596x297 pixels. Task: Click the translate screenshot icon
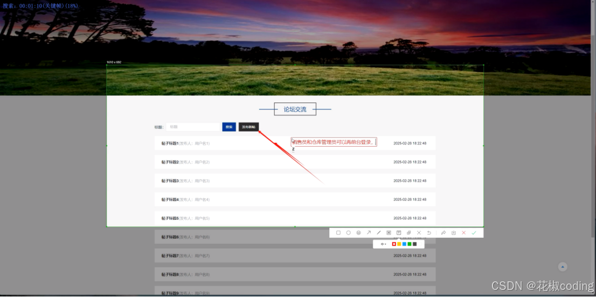coord(408,233)
